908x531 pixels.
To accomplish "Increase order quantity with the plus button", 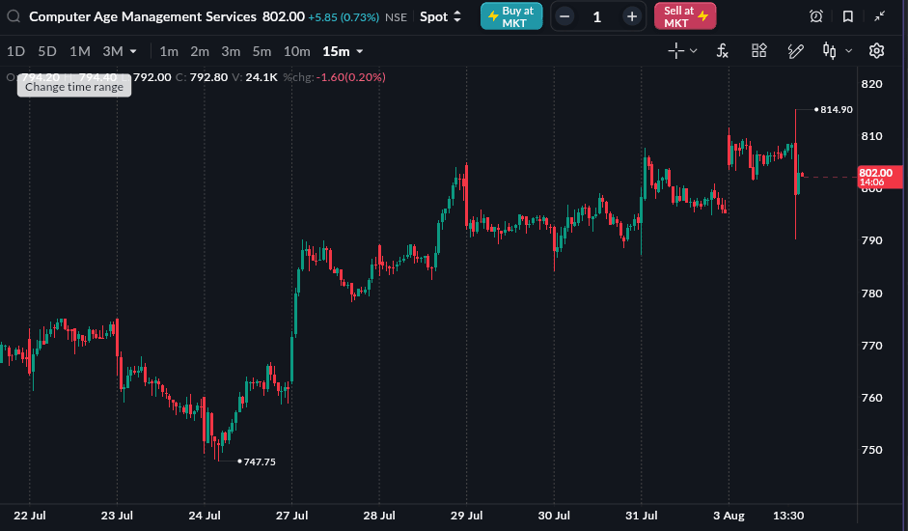I will pyautogui.click(x=632, y=16).
